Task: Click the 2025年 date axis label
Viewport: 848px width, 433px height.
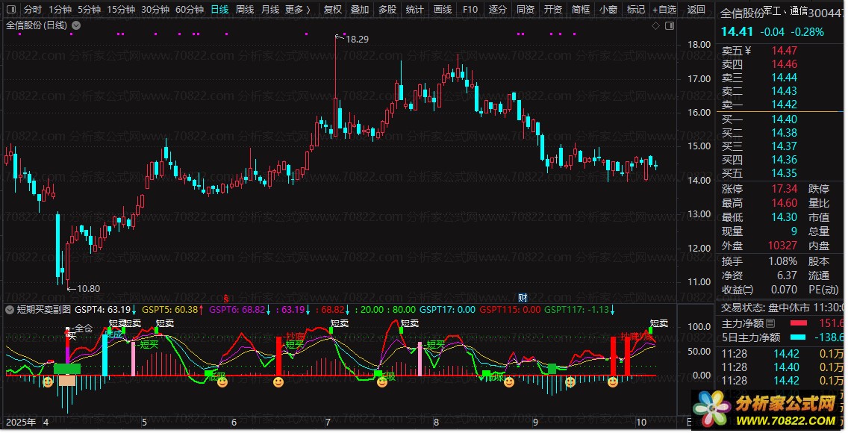Action: [21, 423]
